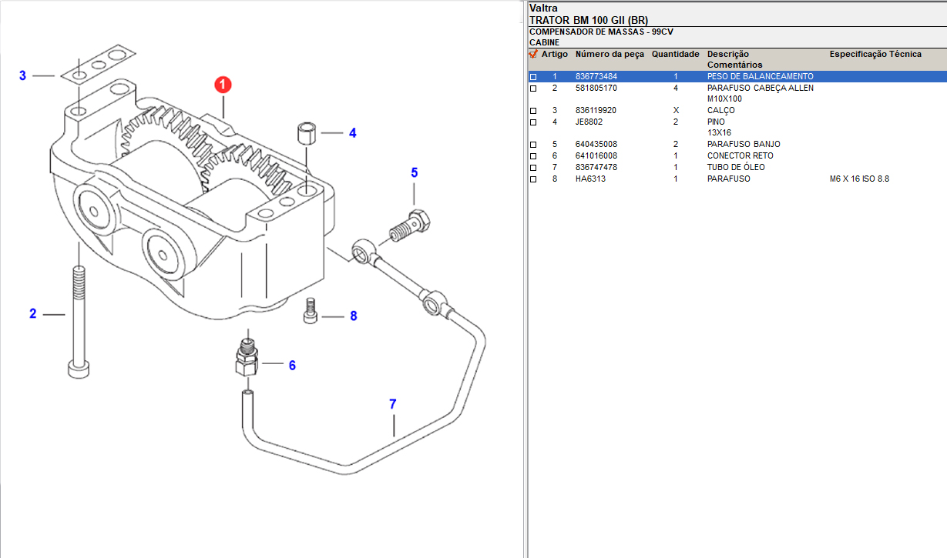Check the box for PARAFUSO BANJO row

pyautogui.click(x=533, y=145)
